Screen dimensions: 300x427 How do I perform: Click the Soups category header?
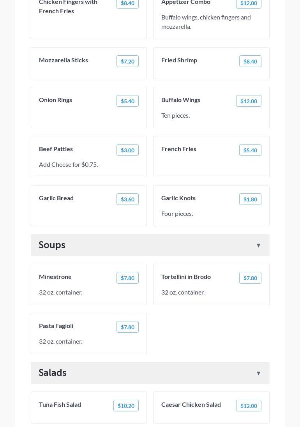(x=52, y=245)
